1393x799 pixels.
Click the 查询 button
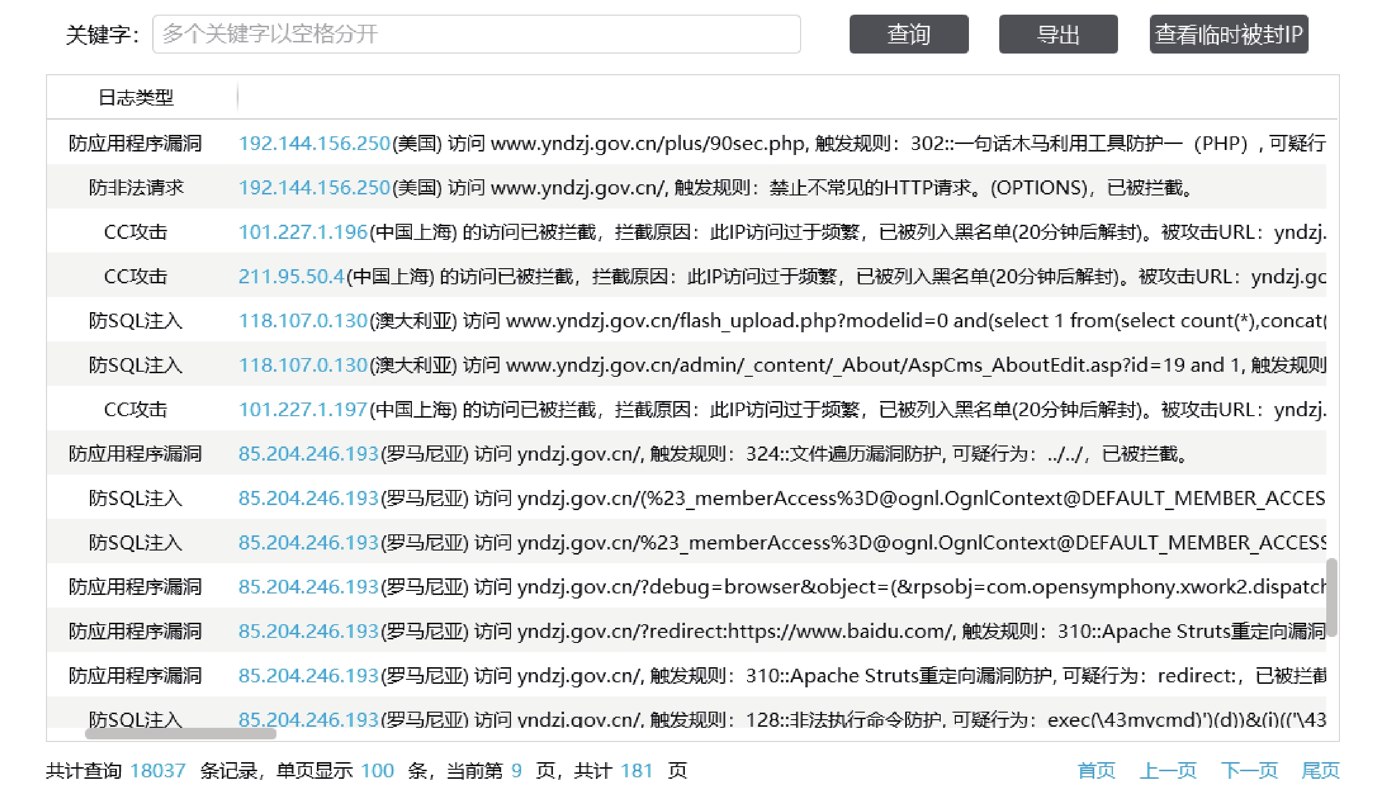(x=908, y=34)
